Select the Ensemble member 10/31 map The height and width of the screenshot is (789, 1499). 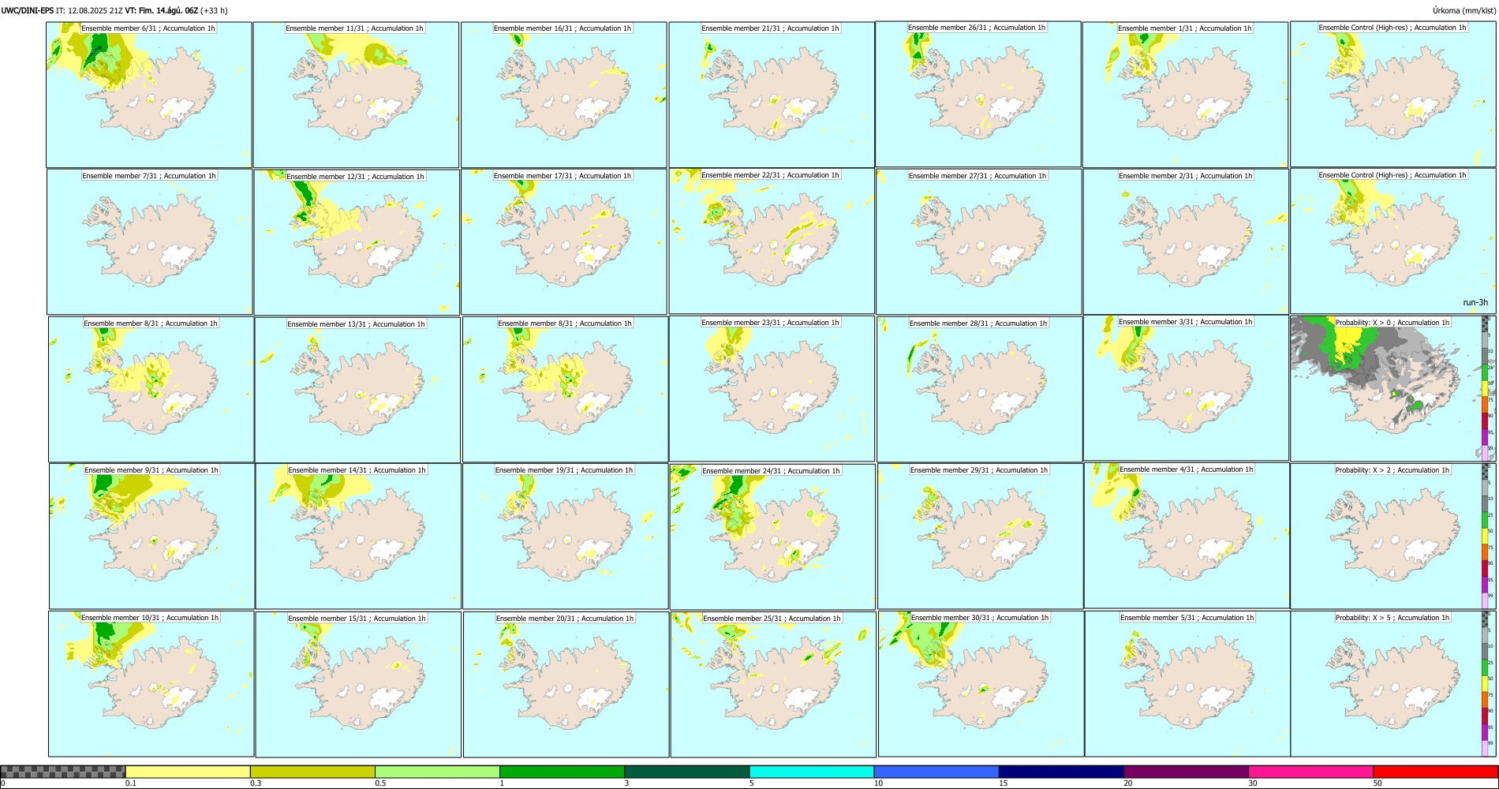click(151, 684)
